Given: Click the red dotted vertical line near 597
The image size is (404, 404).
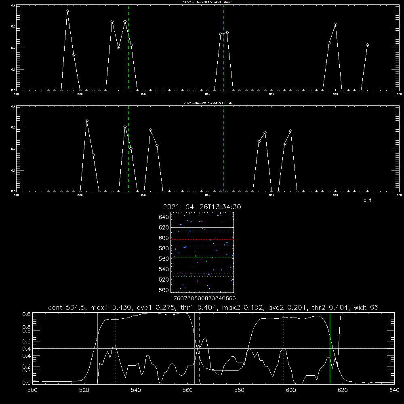Looking at the screenshot, I should (x=284, y=348).
